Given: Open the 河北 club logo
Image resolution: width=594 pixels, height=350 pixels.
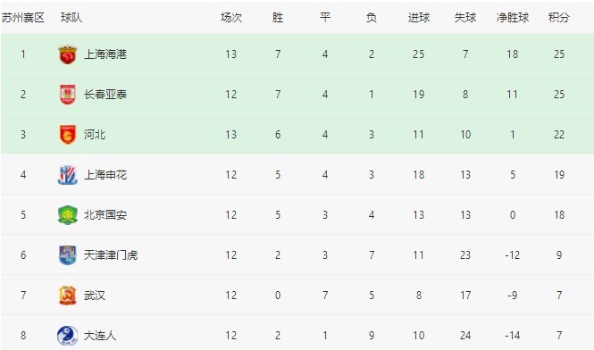Looking at the screenshot, I should [68, 135].
